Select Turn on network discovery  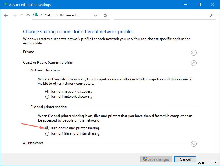click(x=47, y=91)
